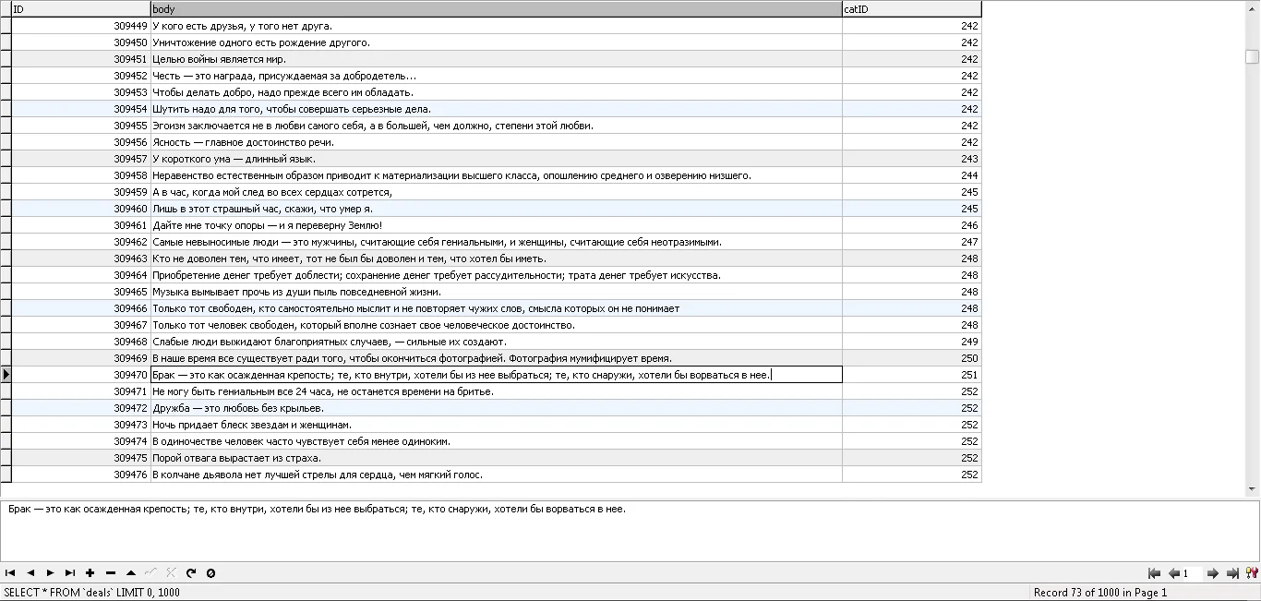Click the SQL query text in status bar
1261x601 pixels.
(92, 593)
